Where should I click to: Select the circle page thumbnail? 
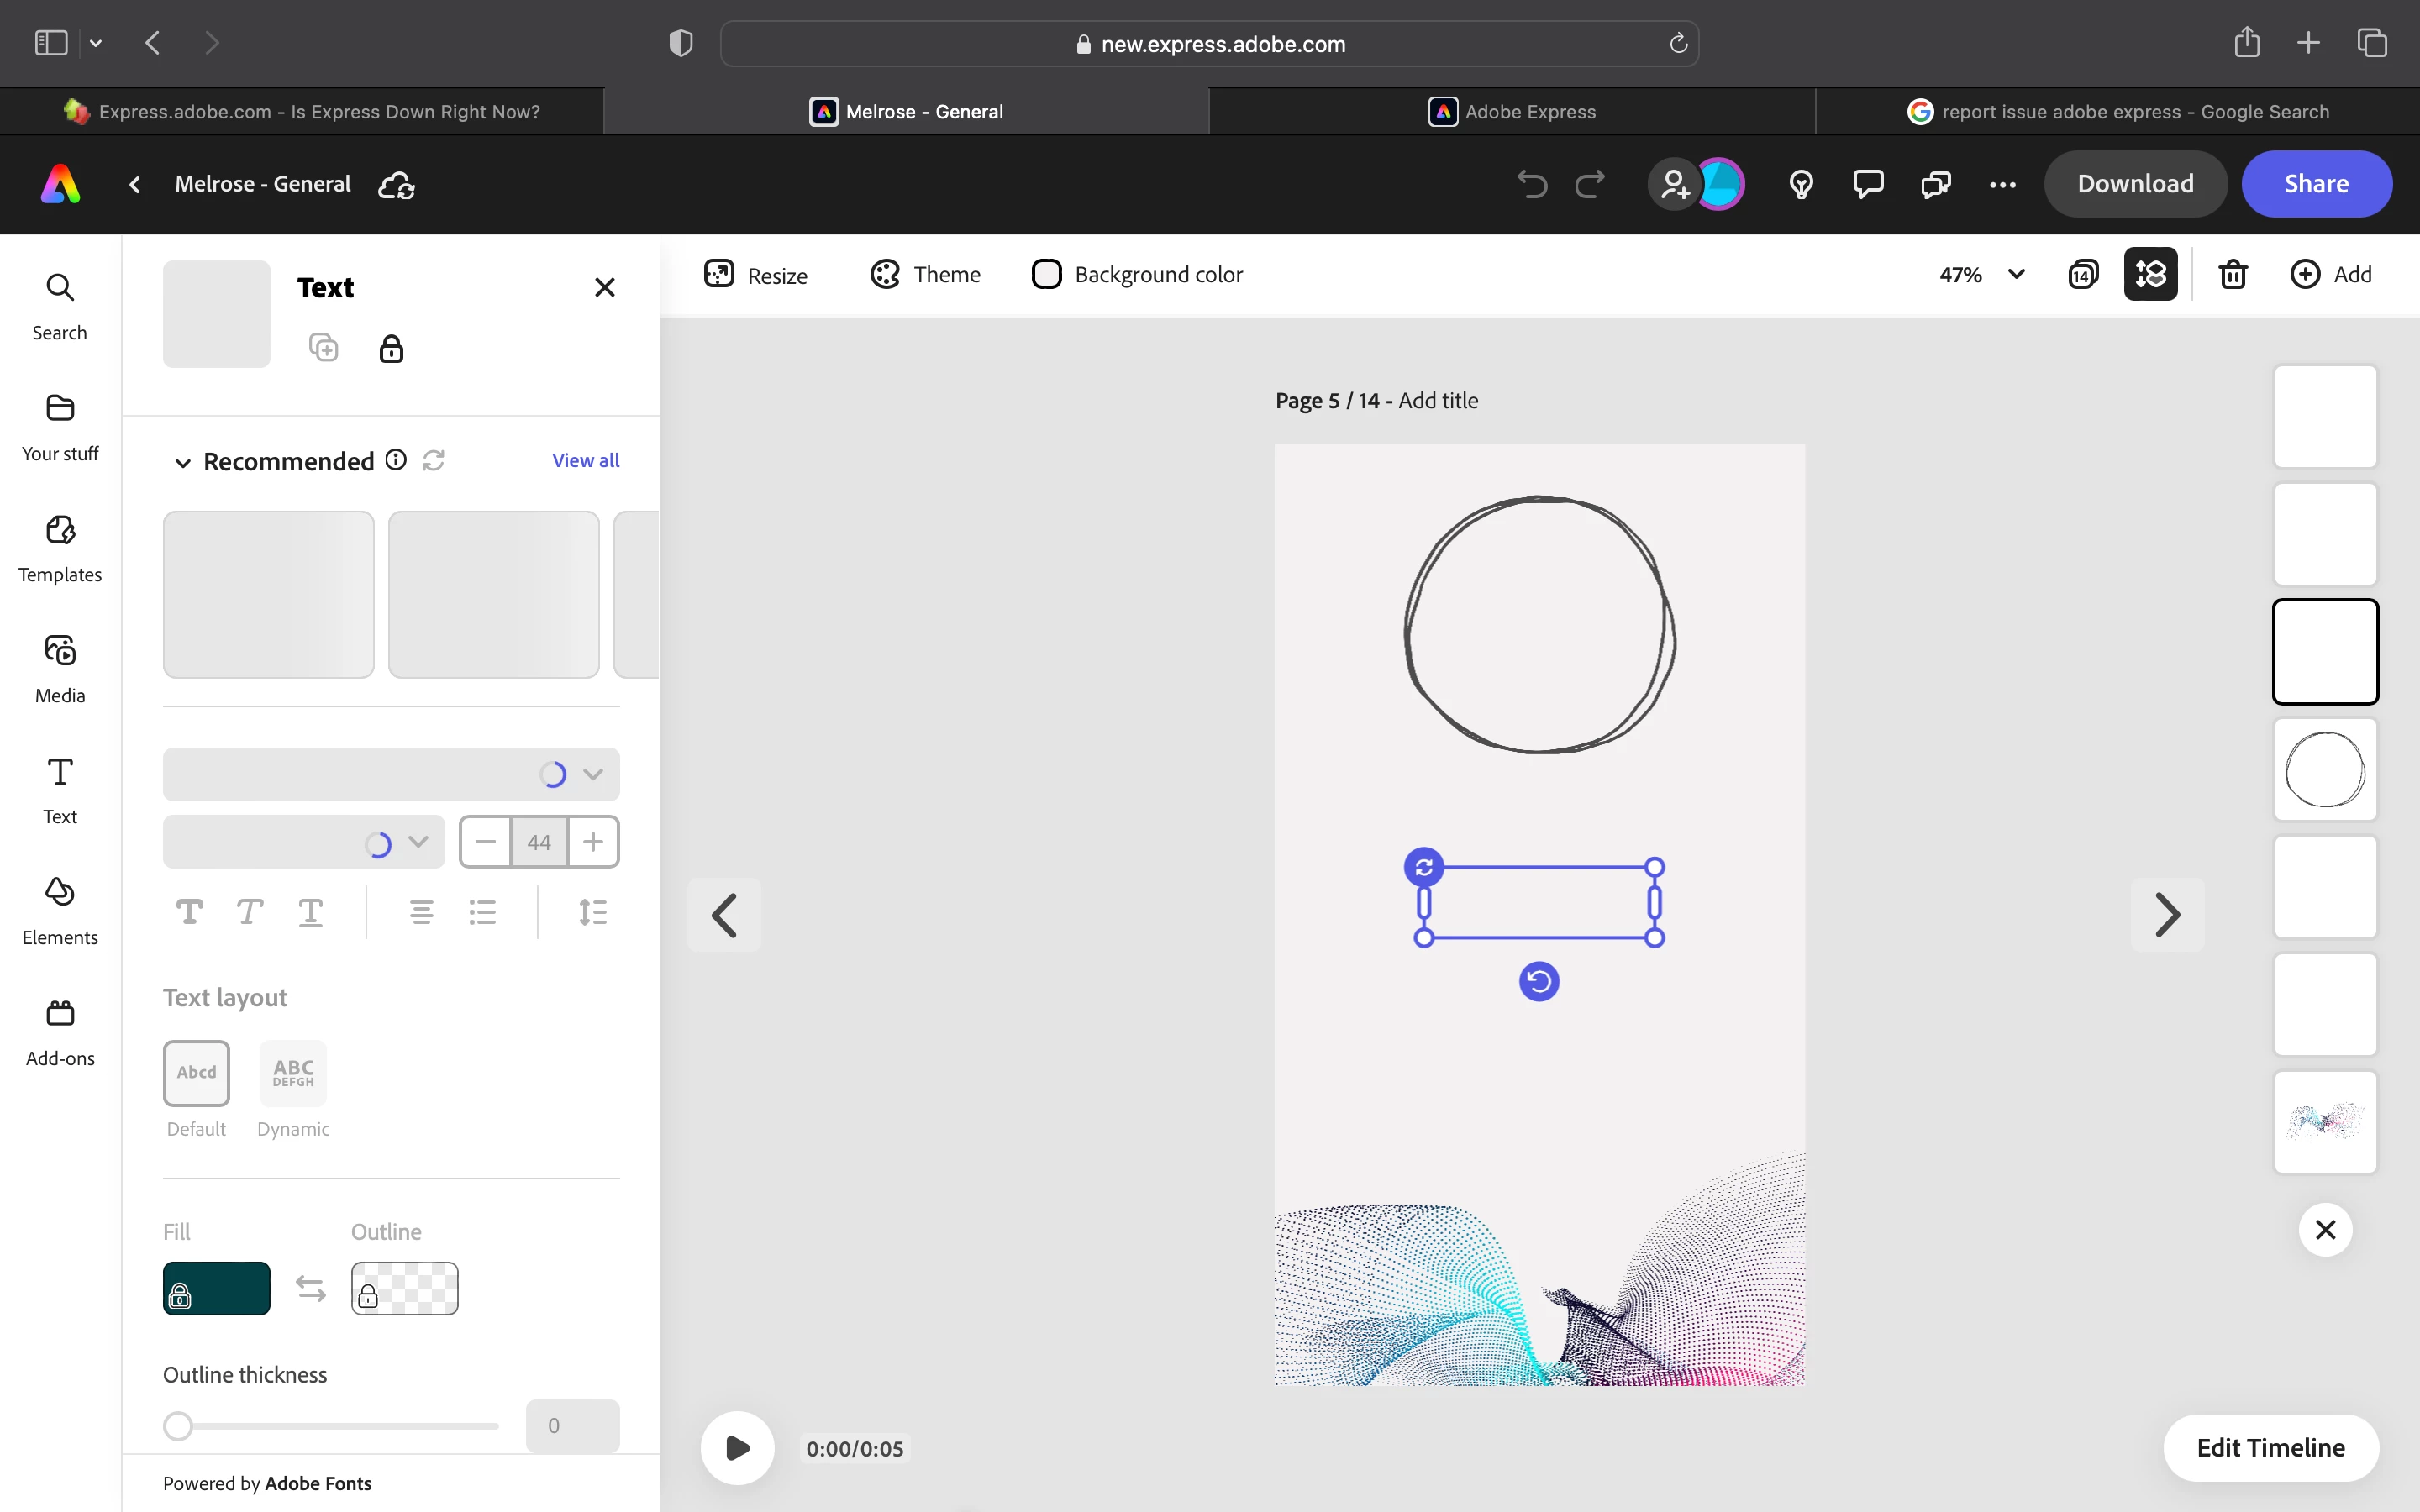(x=2325, y=769)
